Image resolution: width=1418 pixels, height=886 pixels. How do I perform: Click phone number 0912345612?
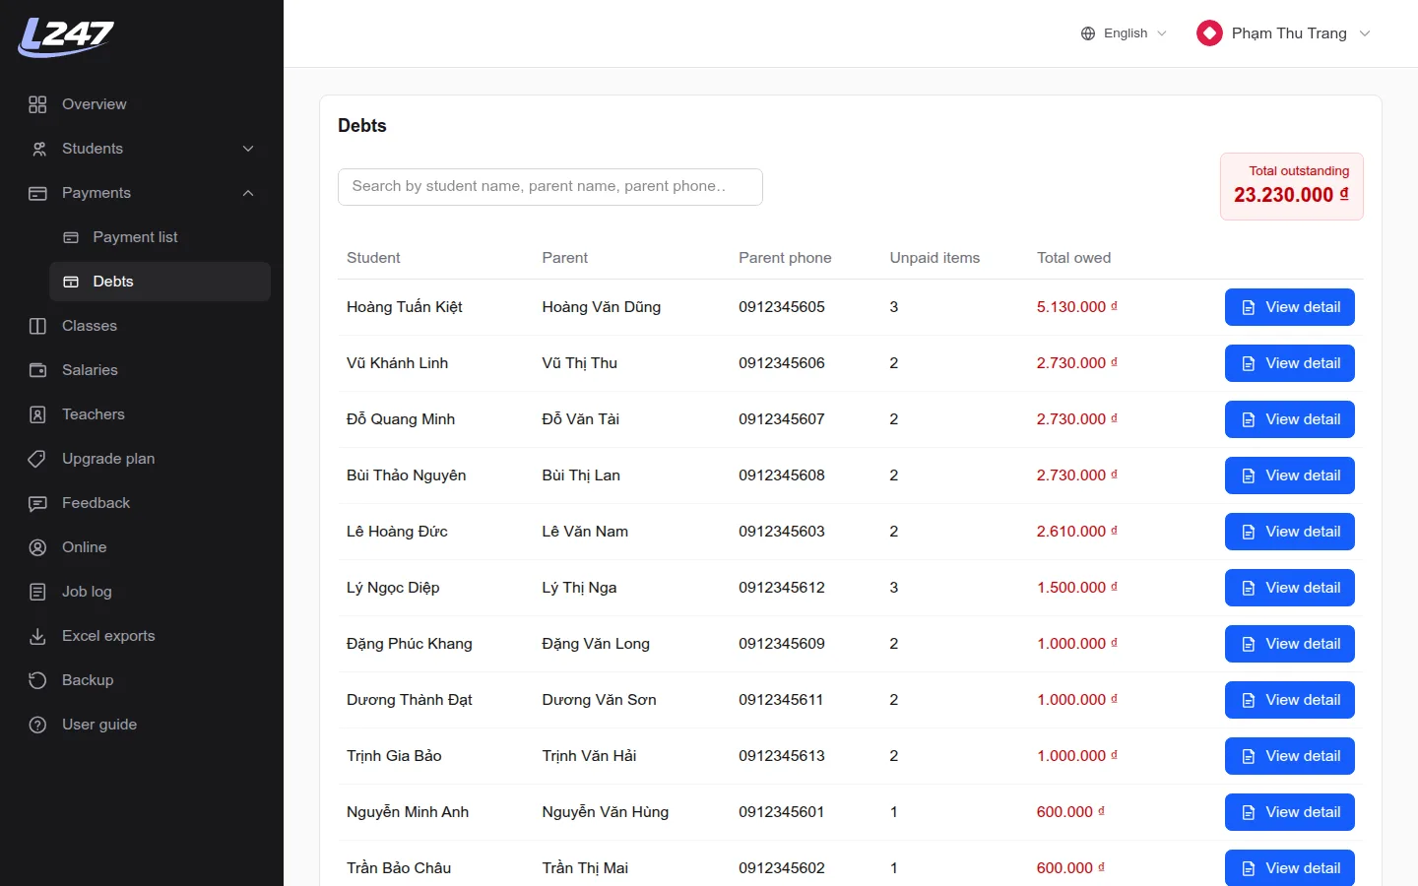[x=782, y=588]
